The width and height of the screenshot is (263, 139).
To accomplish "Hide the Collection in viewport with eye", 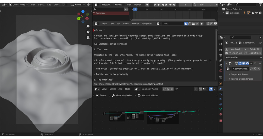I will [256, 13].
